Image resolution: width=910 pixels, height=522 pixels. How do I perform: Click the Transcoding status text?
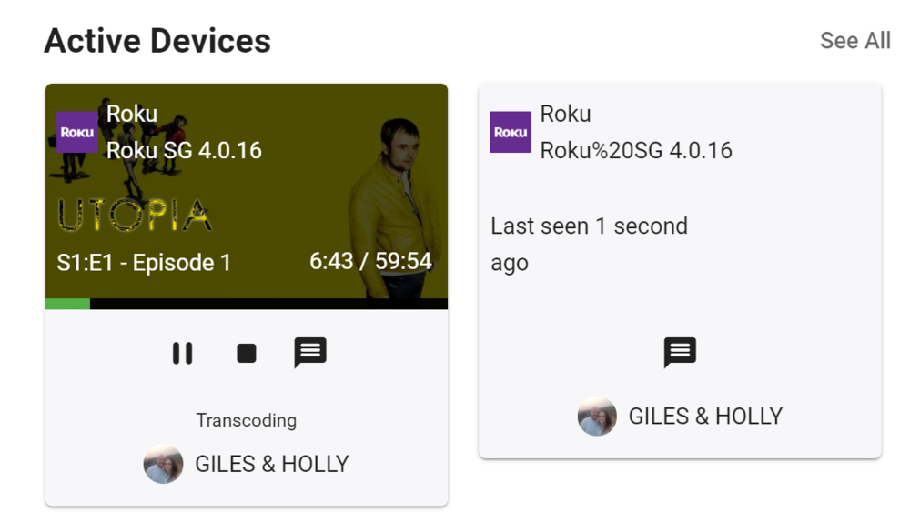pyautogui.click(x=247, y=420)
